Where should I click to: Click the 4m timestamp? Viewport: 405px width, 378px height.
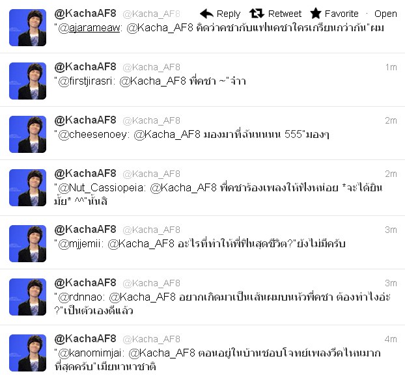pyautogui.click(x=391, y=340)
